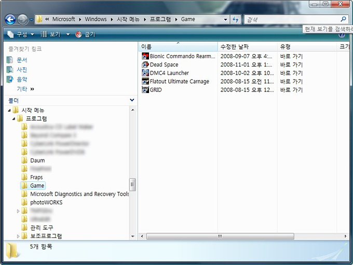
Task: Select the photoWORKS folder in tree
Action: pyautogui.click(x=46, y=202)
